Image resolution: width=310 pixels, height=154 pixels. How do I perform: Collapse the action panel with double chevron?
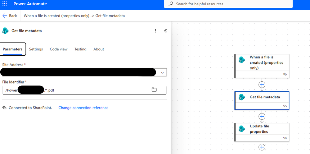point(165,31)
